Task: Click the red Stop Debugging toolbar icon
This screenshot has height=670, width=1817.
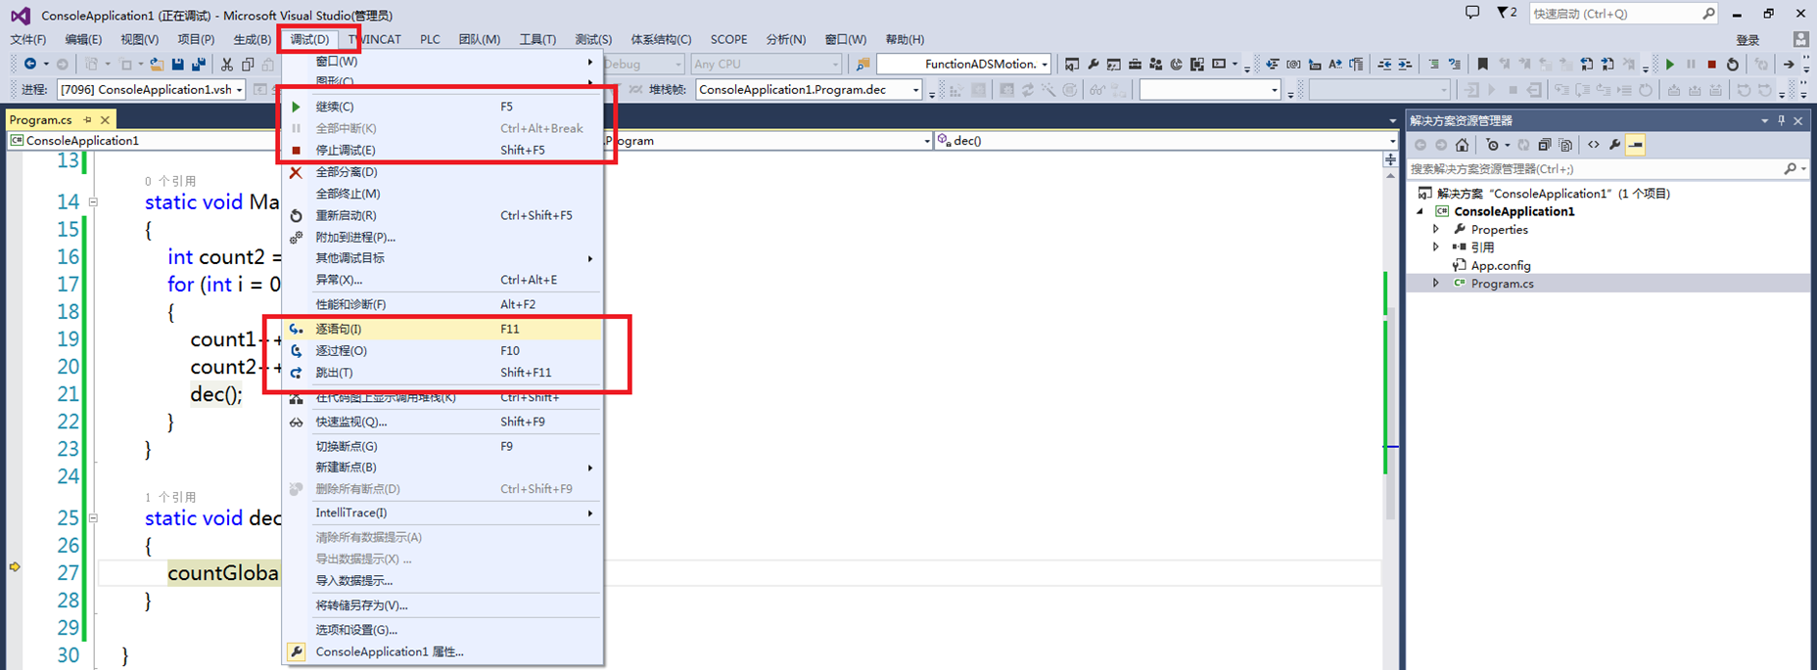Action: (x=1711, y=65)
